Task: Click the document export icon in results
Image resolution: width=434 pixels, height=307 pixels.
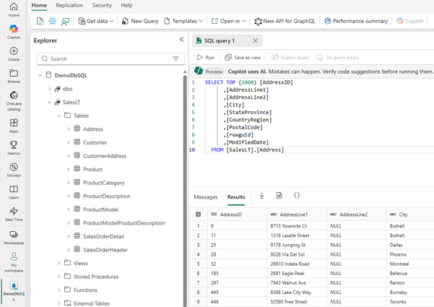Action: tap(279, 196)
